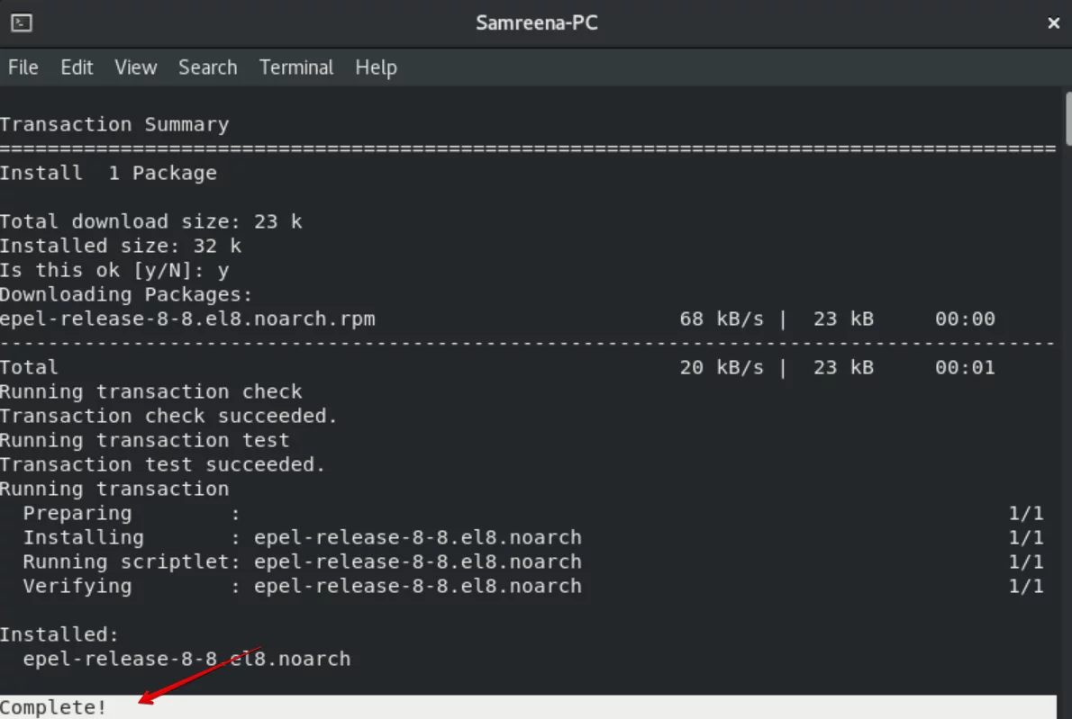Click the package name in the Verifying row
The image size is (1072, 719).
418,587
